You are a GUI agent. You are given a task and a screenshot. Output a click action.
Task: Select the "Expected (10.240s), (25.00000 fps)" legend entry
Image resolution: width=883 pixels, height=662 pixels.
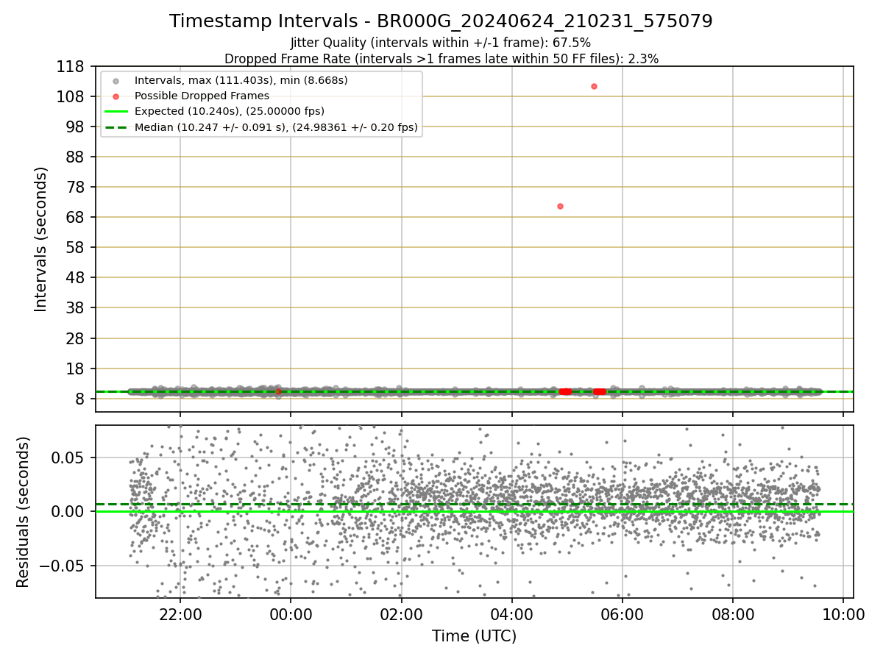point(230,111)
